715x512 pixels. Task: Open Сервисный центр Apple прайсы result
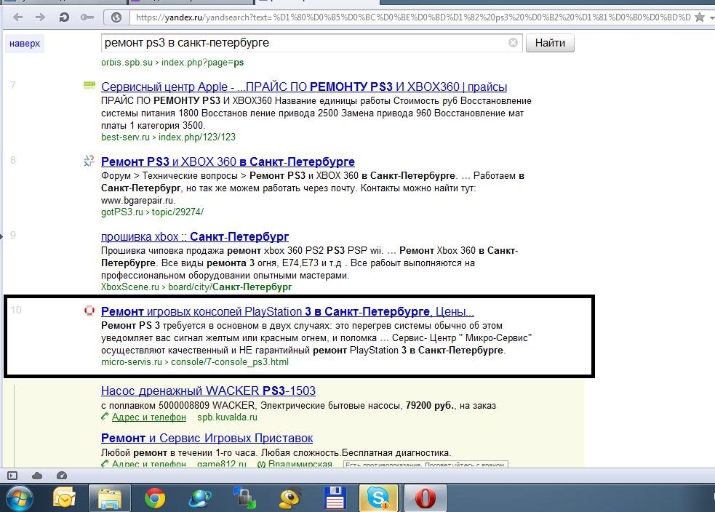coord(304,87)
